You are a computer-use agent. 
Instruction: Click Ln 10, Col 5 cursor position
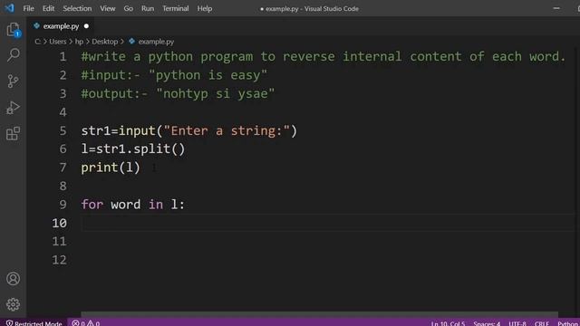[448, 323]
